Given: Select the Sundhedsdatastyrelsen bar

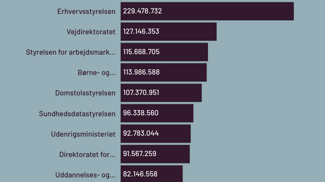Looking at the screenshot, I should (157, 113).
